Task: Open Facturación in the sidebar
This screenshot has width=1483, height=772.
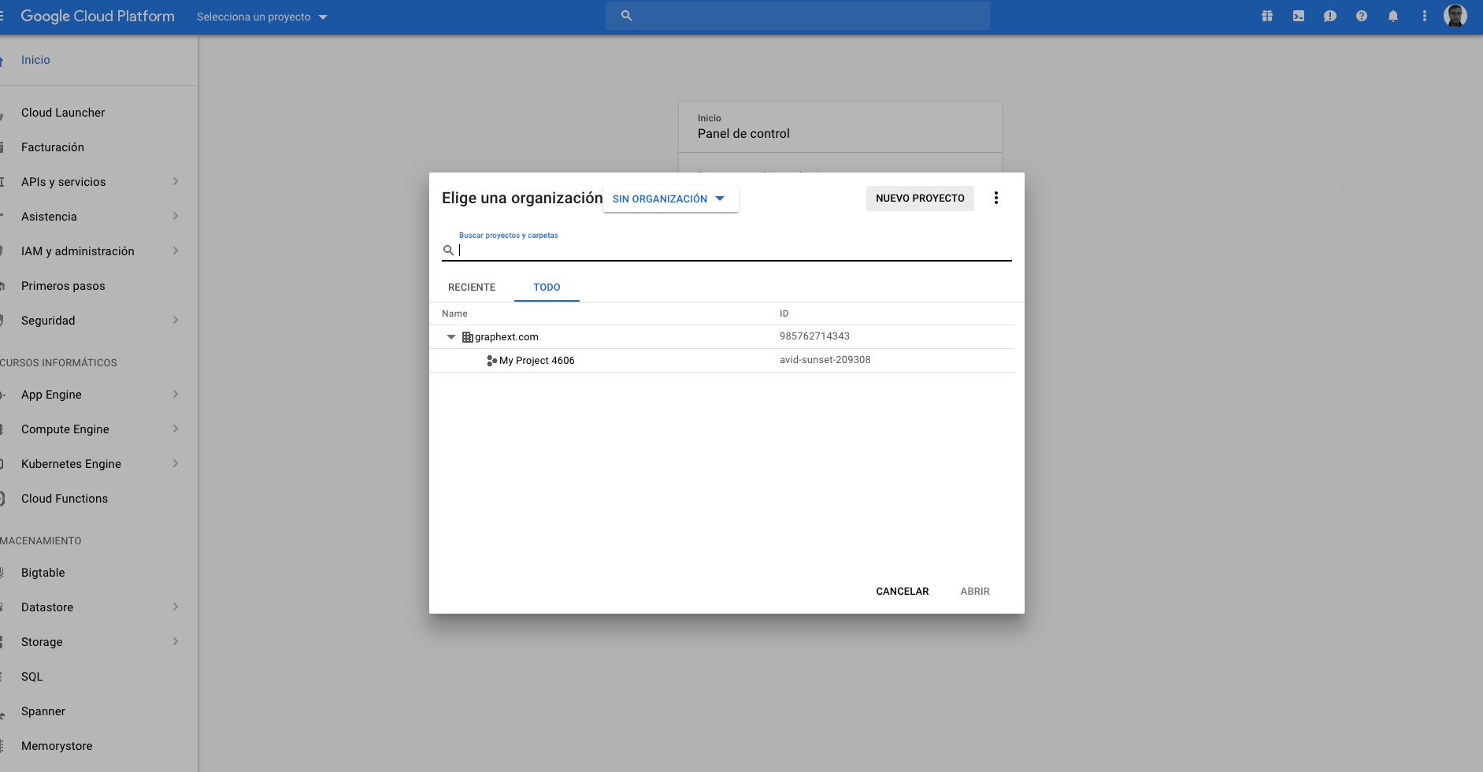Action: click(53, 147)
